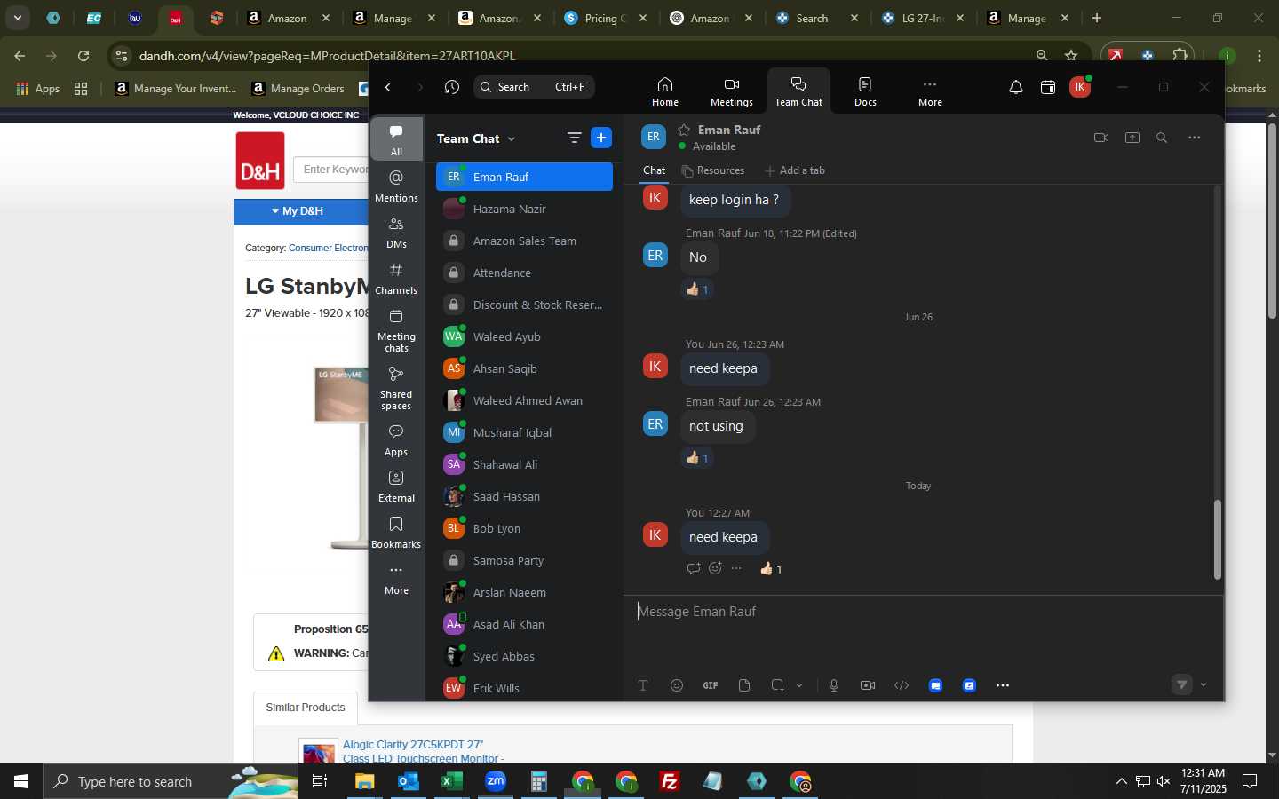This screenshot has width=1279, height=799.
Task: Click the Message Eman Rauf input field
Action: click(923, 612)
